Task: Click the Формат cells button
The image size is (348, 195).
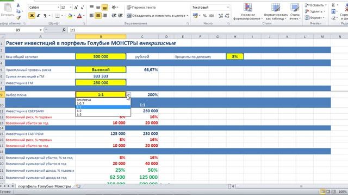Action: point(314,17)
